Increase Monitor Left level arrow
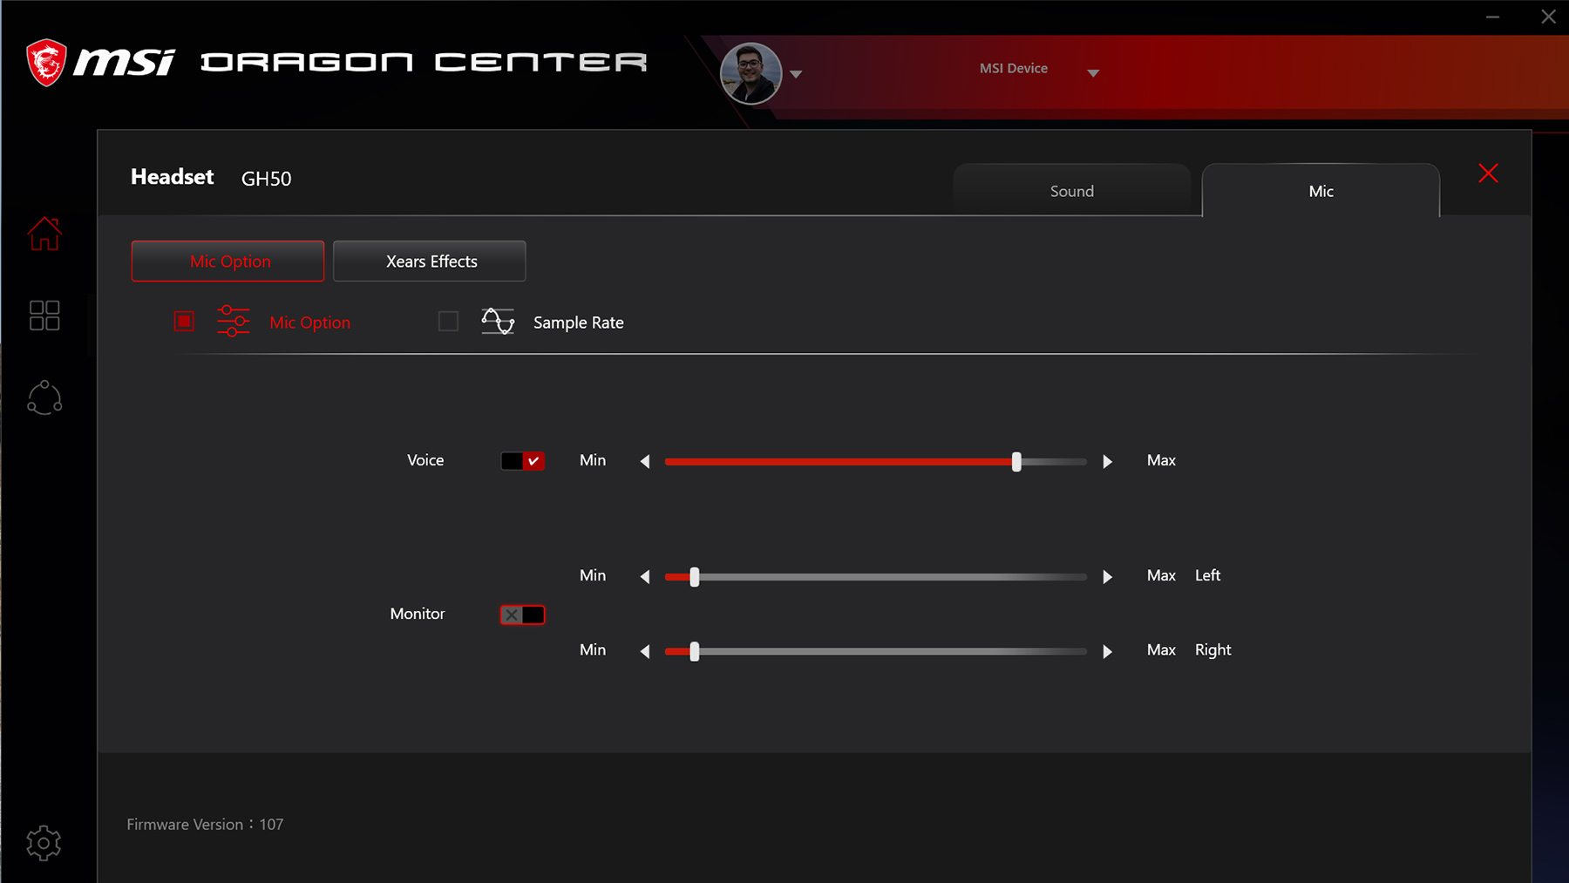Viewport: 1569px width, 883px height. 1107,576
